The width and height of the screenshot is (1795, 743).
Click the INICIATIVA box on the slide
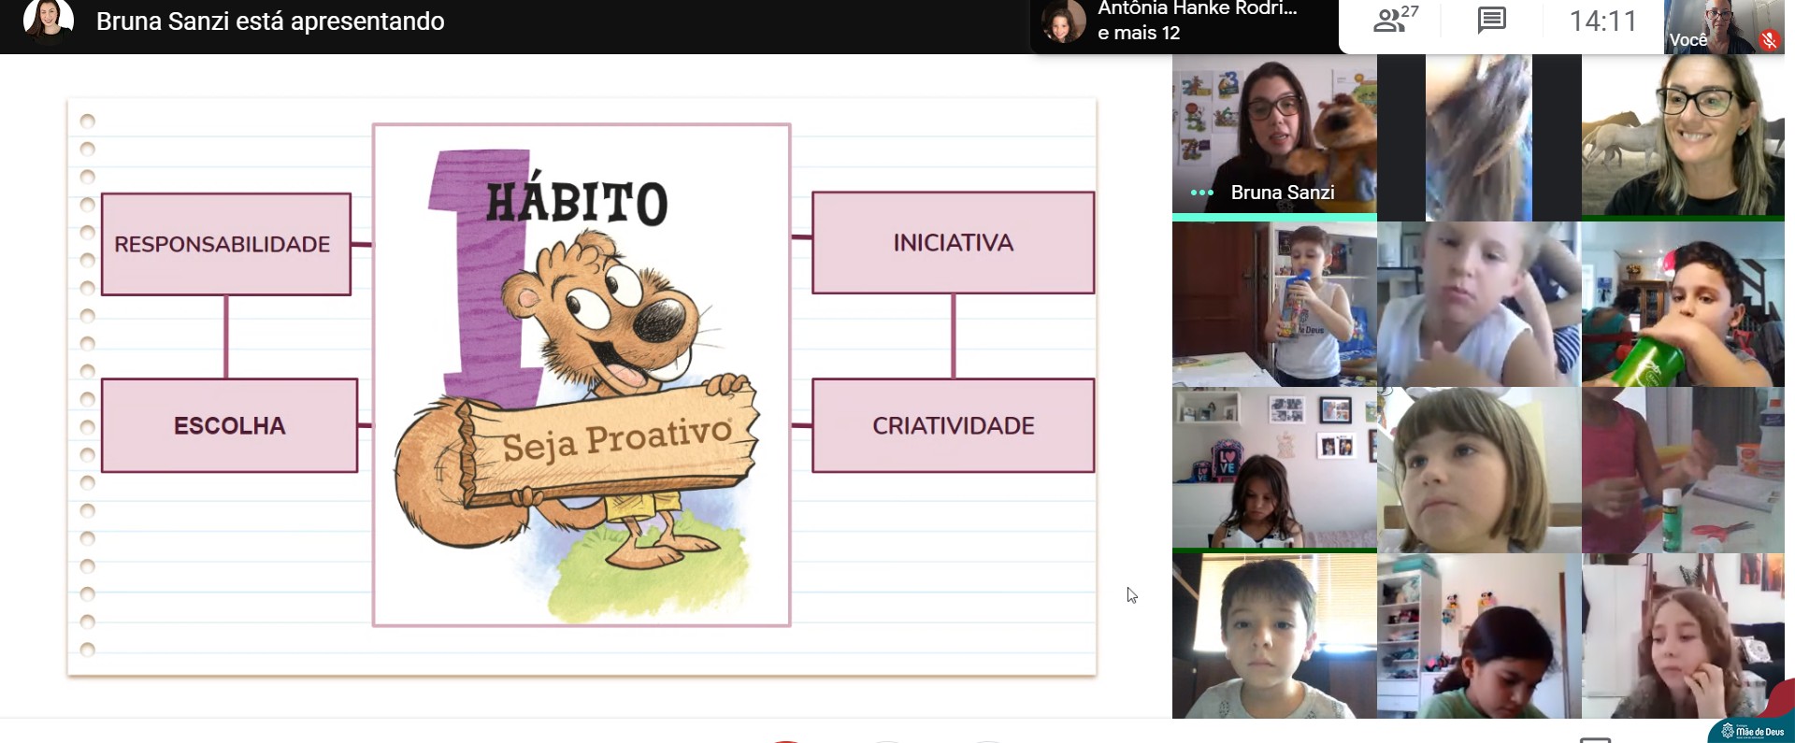(953, 243)
